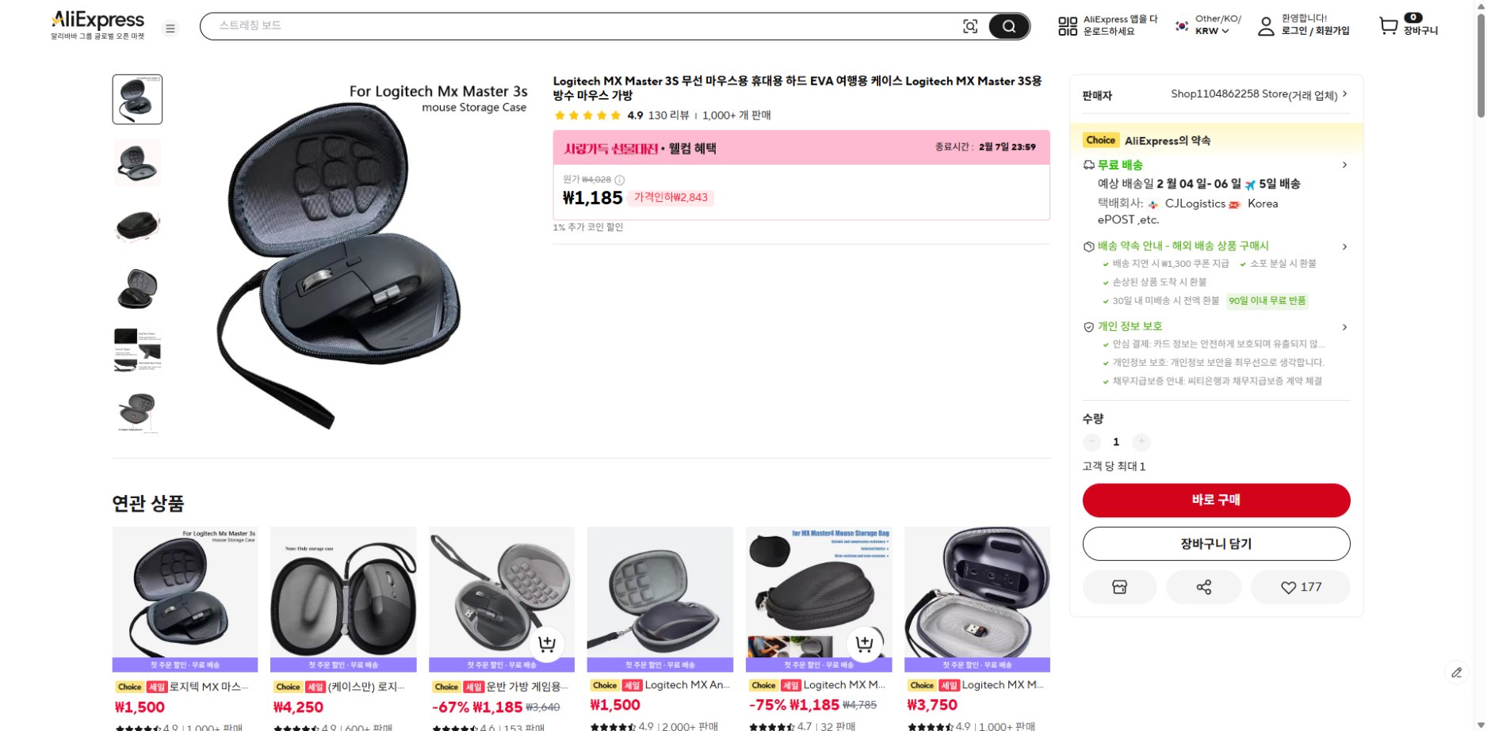Viewport: 1487px width, 731px height.
Task: Click the share icon button
Action: [x=1203, y=587]
